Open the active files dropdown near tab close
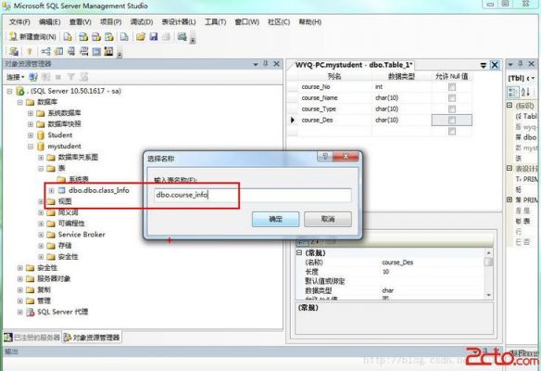The image size is (541, 371). 484,65
